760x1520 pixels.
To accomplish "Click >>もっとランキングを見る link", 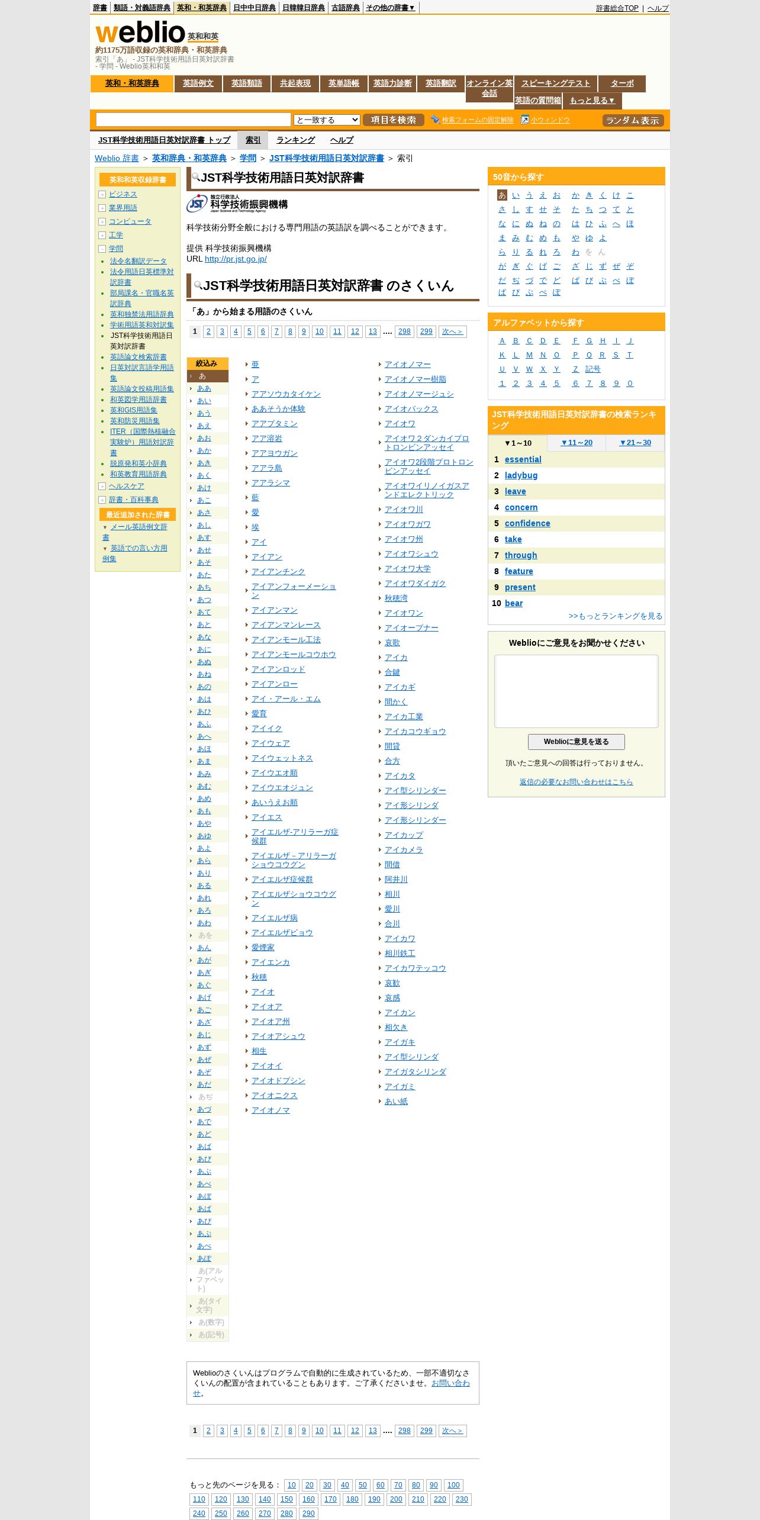I will 616,616.
